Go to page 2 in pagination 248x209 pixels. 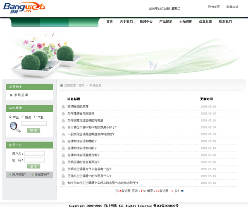click(176, 191)
